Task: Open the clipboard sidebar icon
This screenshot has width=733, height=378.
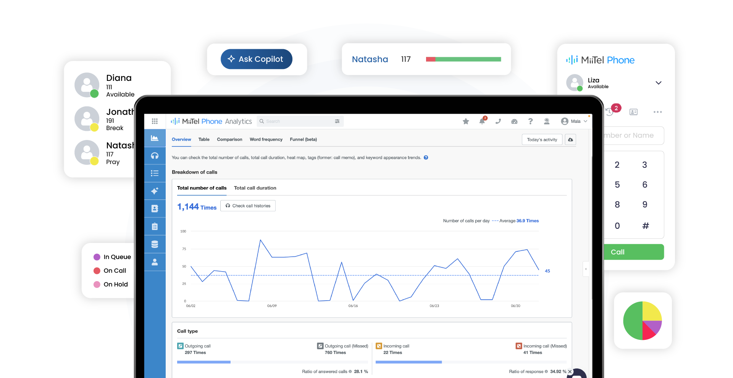Action: tap(155, 227)
